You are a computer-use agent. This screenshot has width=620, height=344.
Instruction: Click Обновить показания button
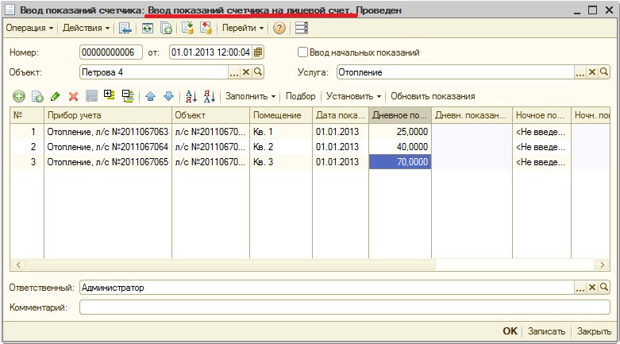pyautogui.click(x=433, y=96)
